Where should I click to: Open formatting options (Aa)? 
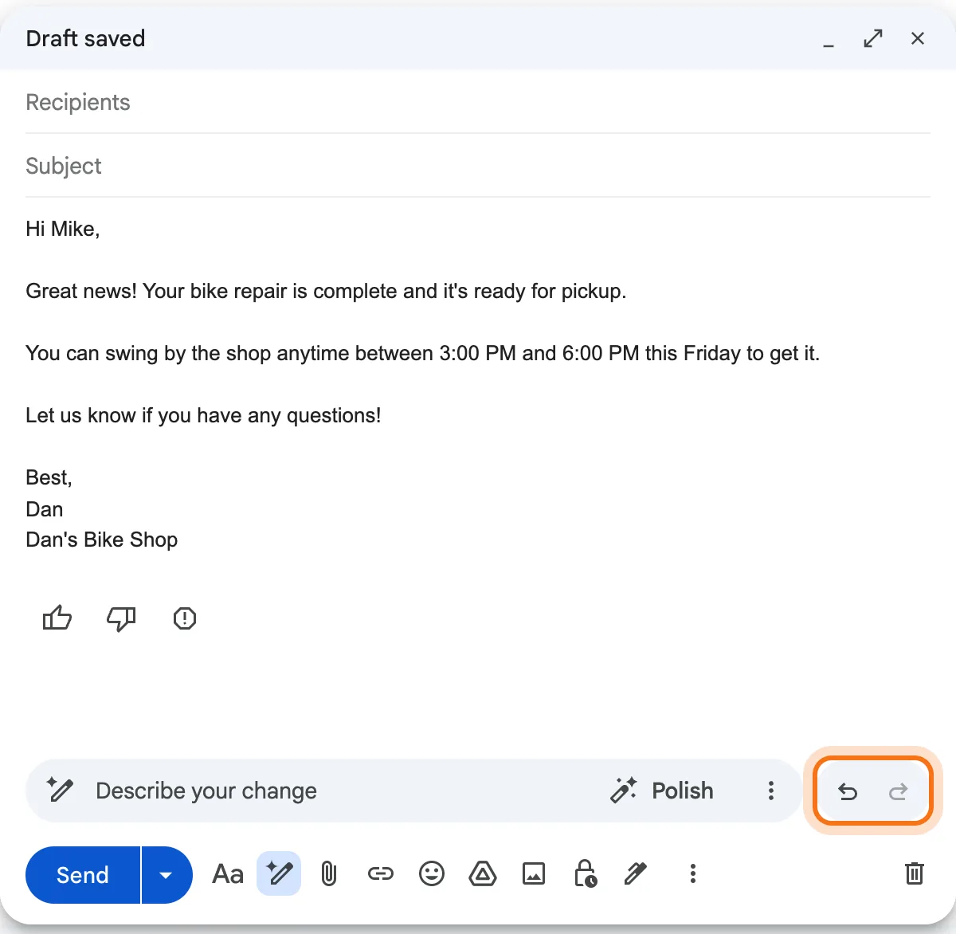point(228,874)
